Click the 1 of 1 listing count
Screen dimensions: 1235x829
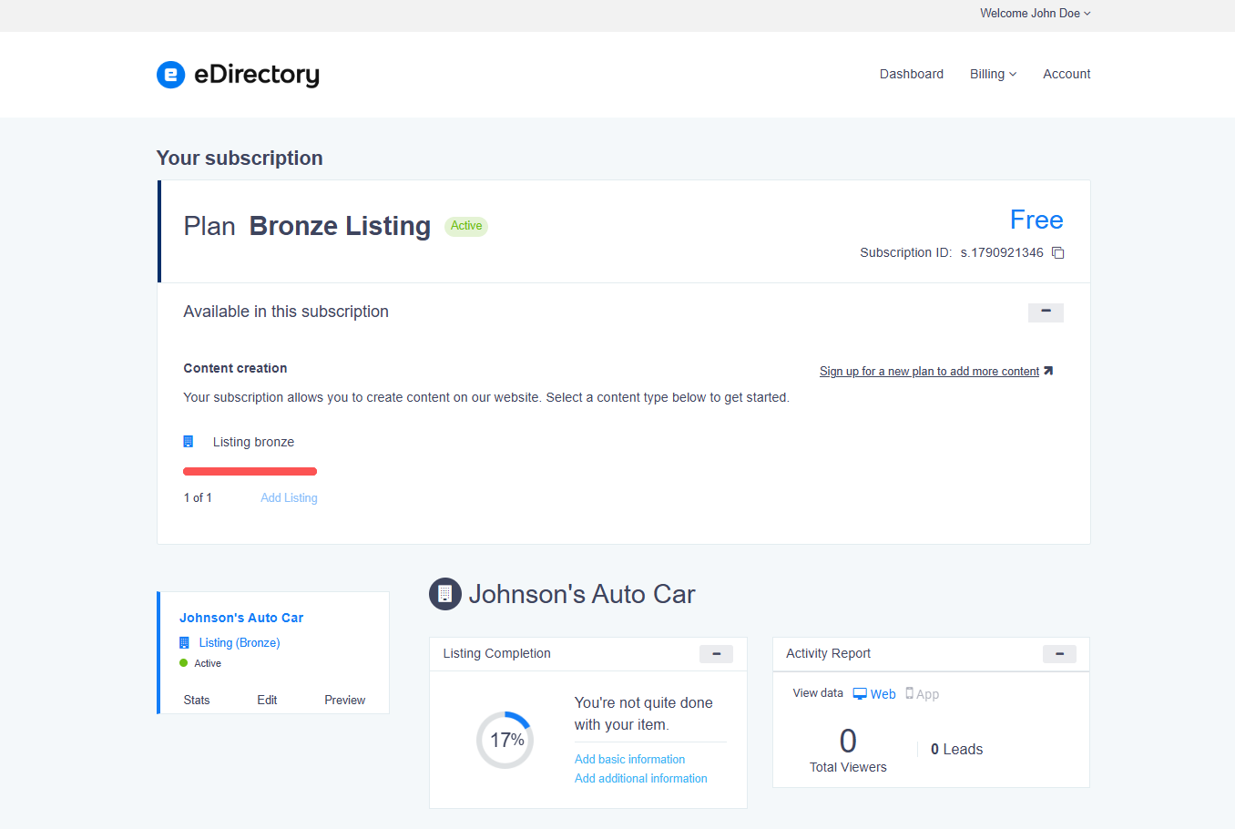tap(198, 497)
